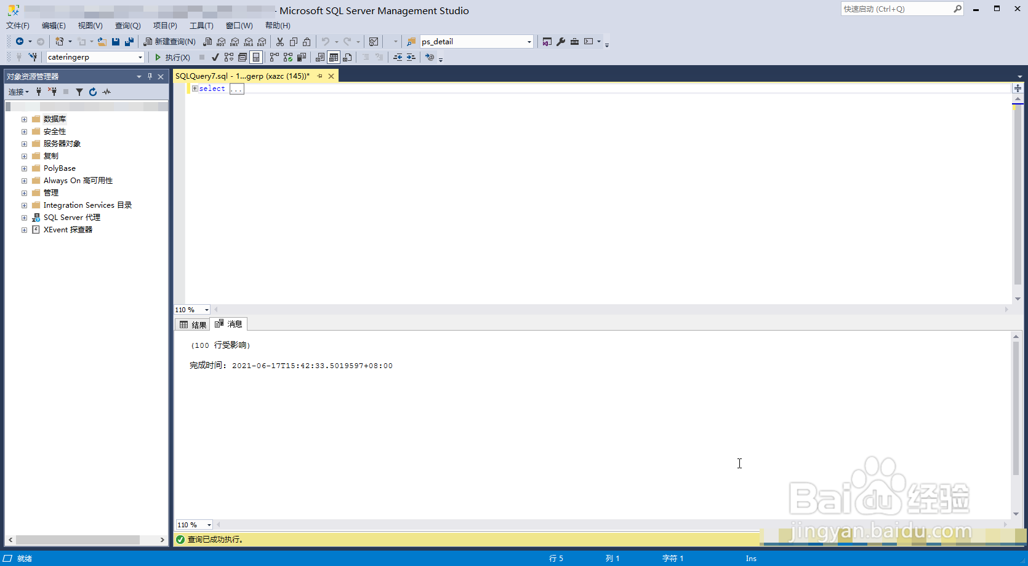This screenshot has width=1028, height=566.
Task: Switch to the 结果 Results tab
Action: pos(193,324)
